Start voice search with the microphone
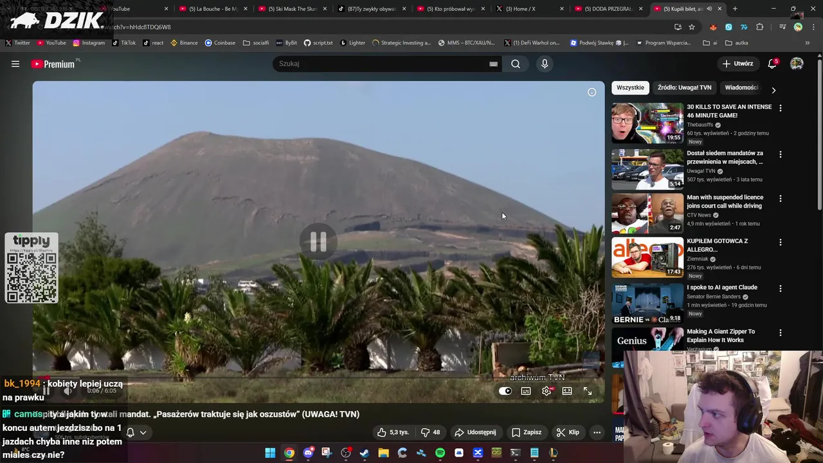Image resolution: width=823 pixels, height=463 pixels. click(545, 64)
